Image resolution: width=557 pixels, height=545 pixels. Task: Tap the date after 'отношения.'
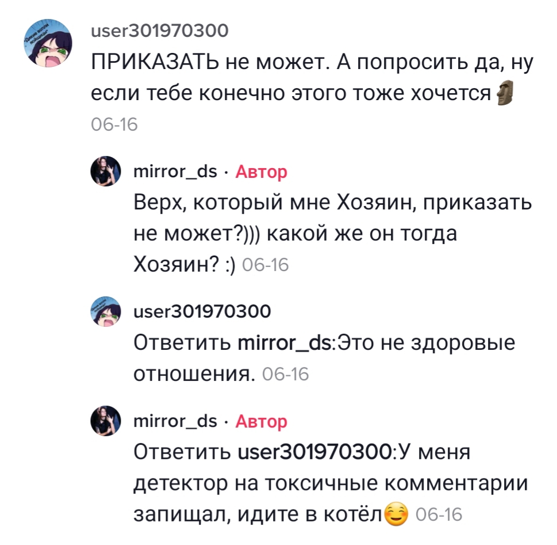(285, 375)
